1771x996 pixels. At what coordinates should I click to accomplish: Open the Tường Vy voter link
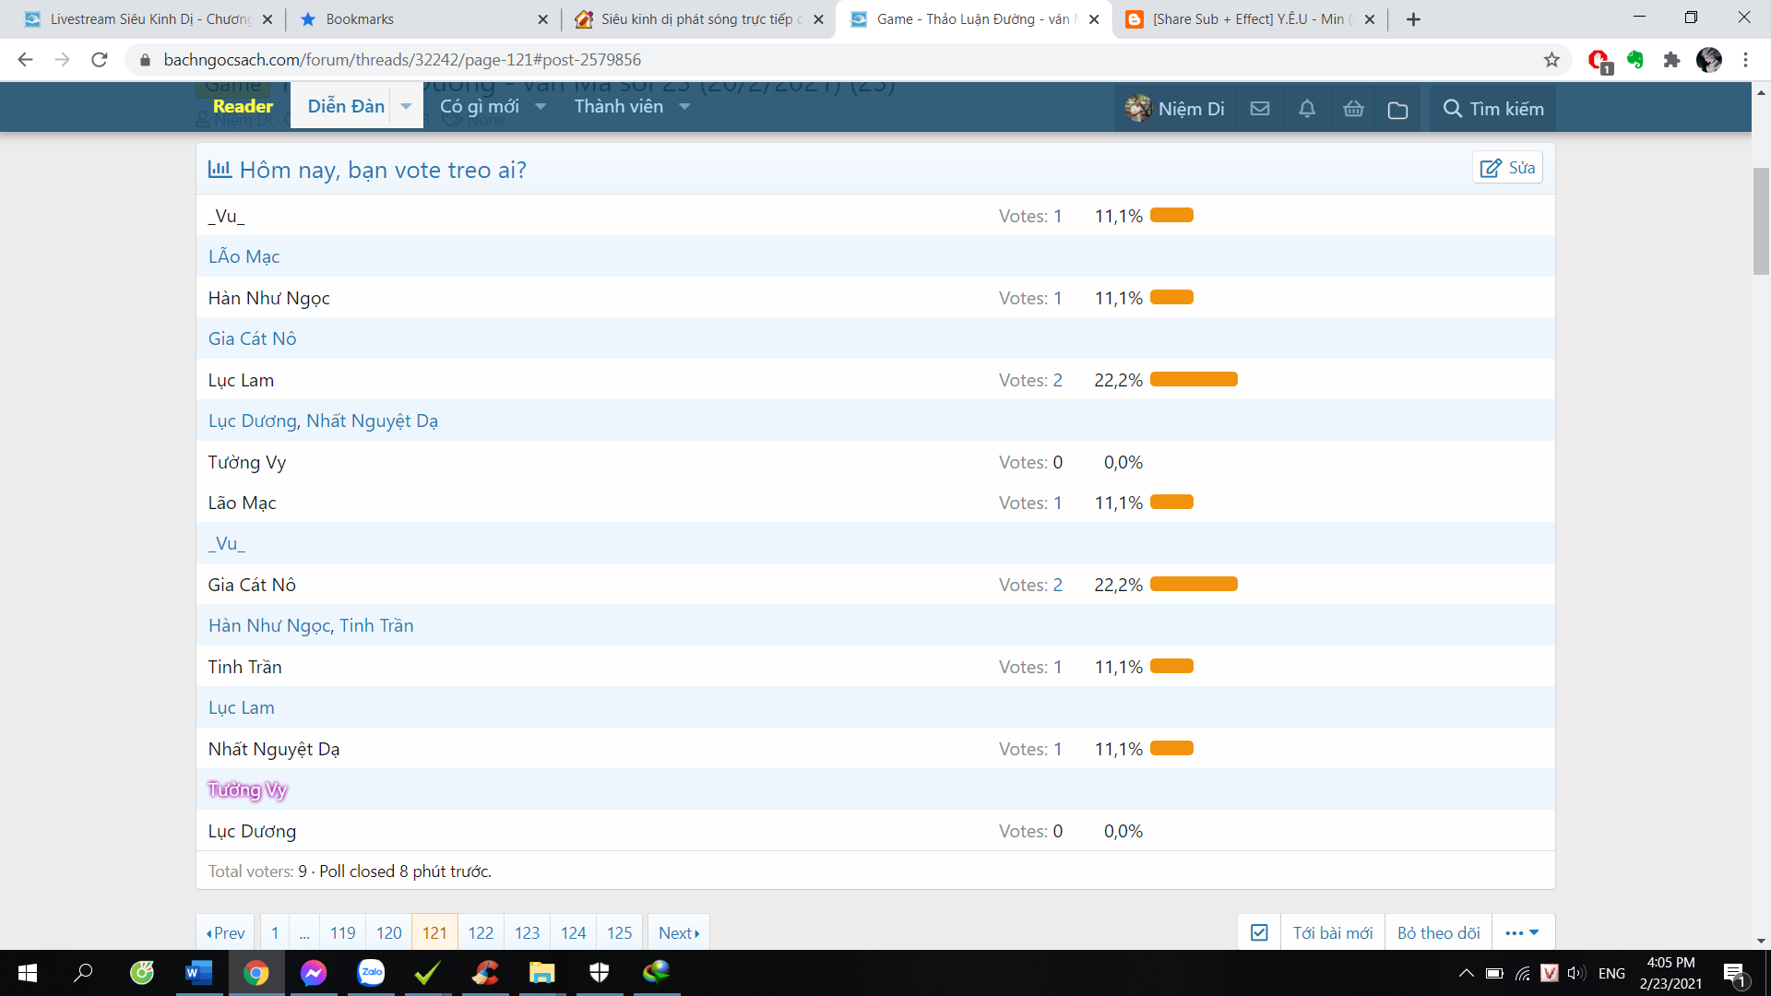247,789
